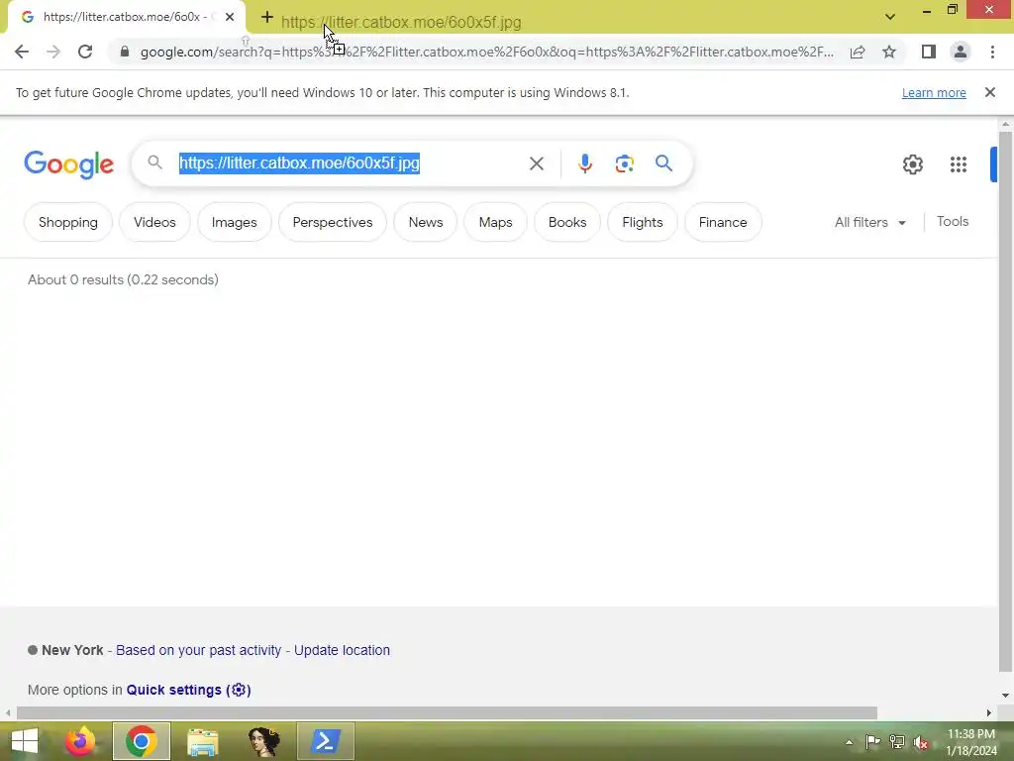Open the taskbar clock showing 11:38 PM
This screenshot has height=761, width=1014.
pyautogui.click(x=971, y=742)
